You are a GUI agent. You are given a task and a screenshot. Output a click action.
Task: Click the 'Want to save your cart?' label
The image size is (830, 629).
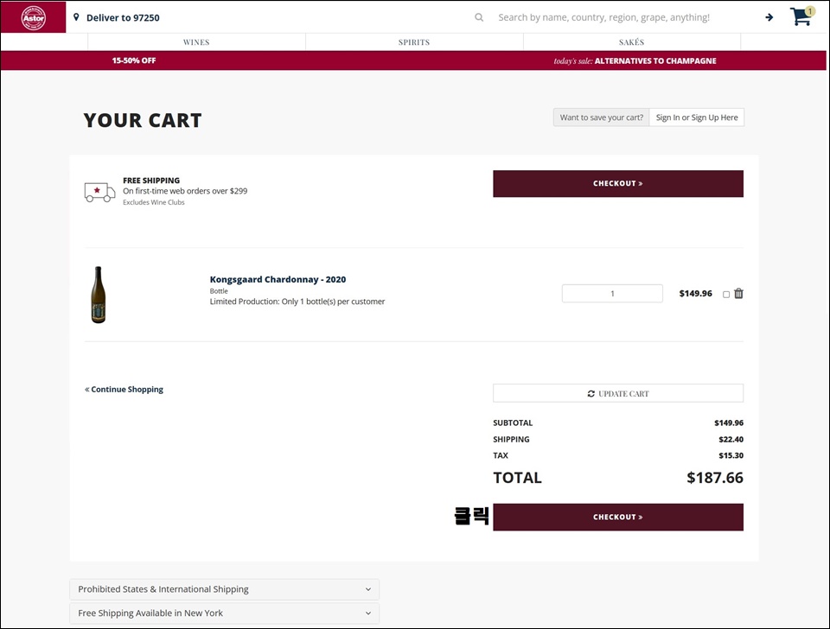[602, 118]
